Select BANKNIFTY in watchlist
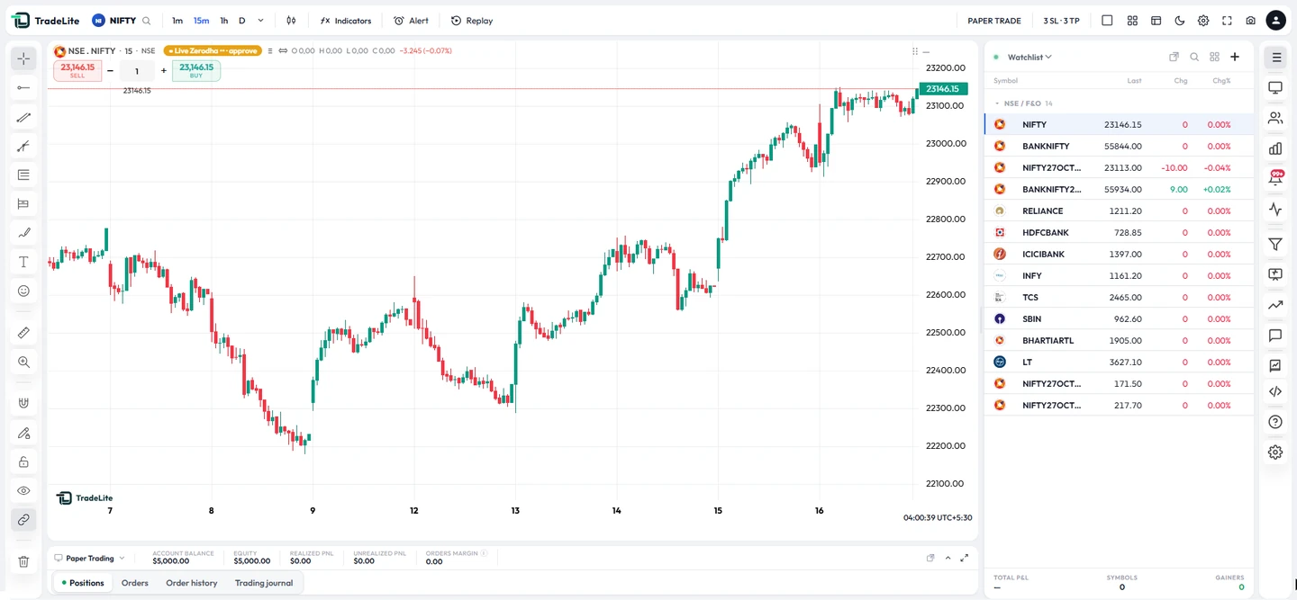This screenshot has width=1297, height=600. [x=1119, y=146]
